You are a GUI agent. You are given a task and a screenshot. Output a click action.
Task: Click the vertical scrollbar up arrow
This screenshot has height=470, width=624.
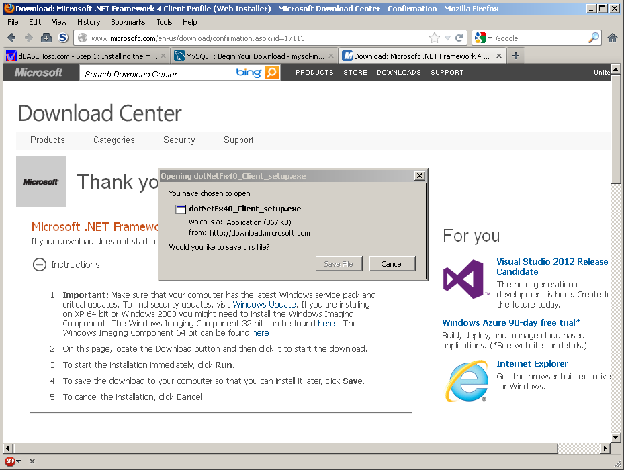[616, 69]
